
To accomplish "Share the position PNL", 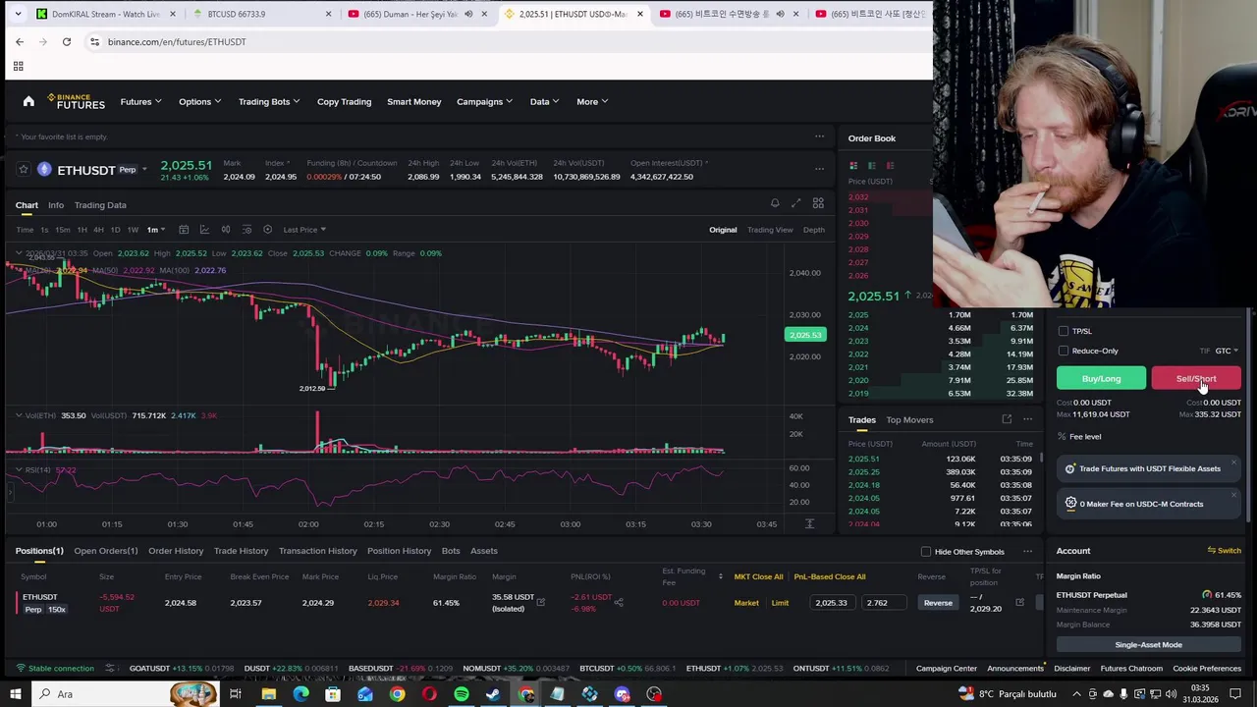I will 619,602.
